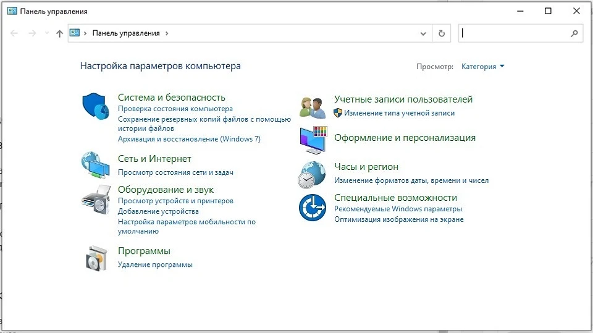Click the Hardware and Sound printer icon
This screenshot has width=593, height=333.
[x=96, y=199]
